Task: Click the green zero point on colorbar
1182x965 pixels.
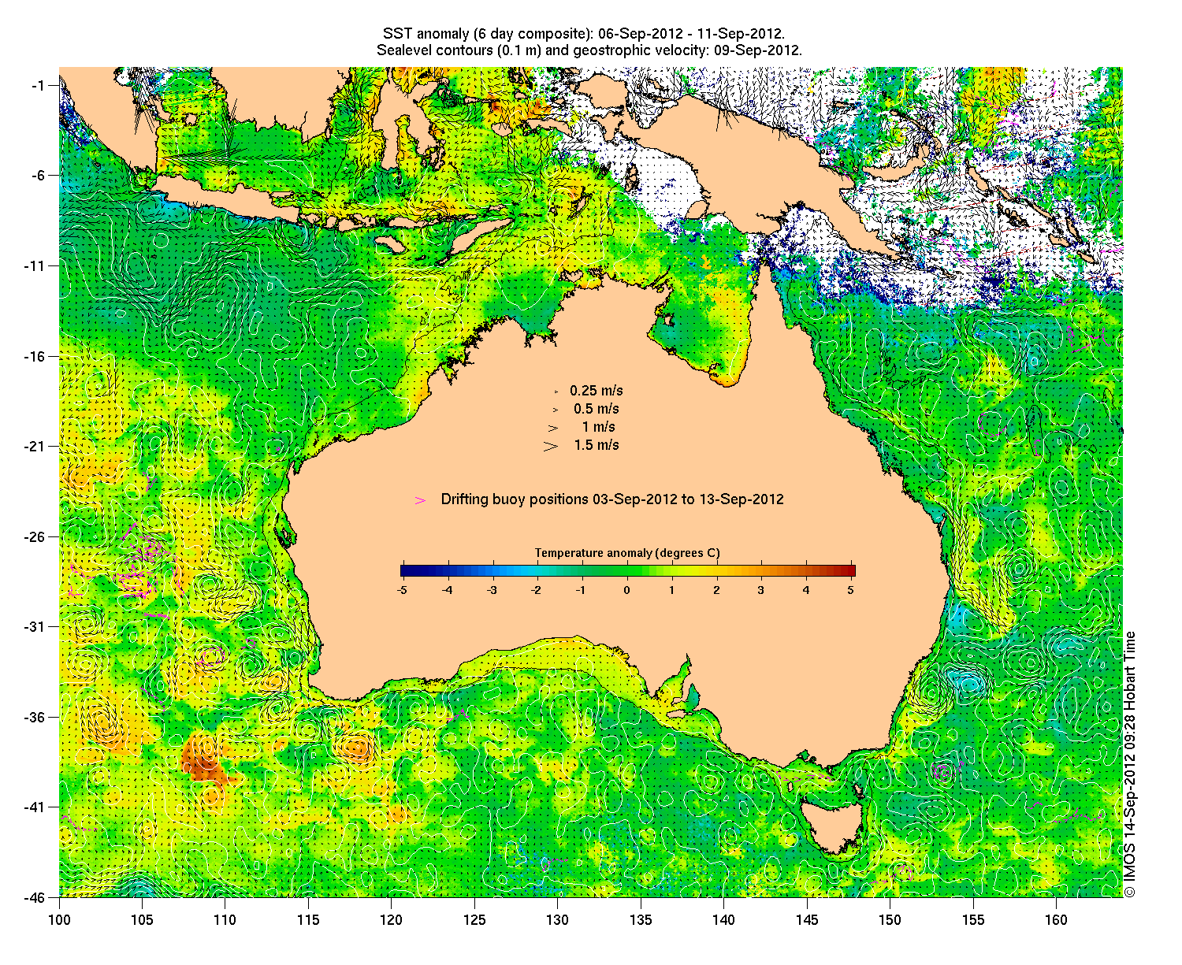Action: [x=627, y=571]
